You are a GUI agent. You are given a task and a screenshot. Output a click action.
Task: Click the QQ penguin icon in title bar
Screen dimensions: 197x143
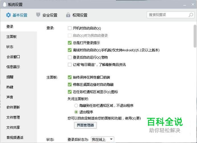click(5, 5)
